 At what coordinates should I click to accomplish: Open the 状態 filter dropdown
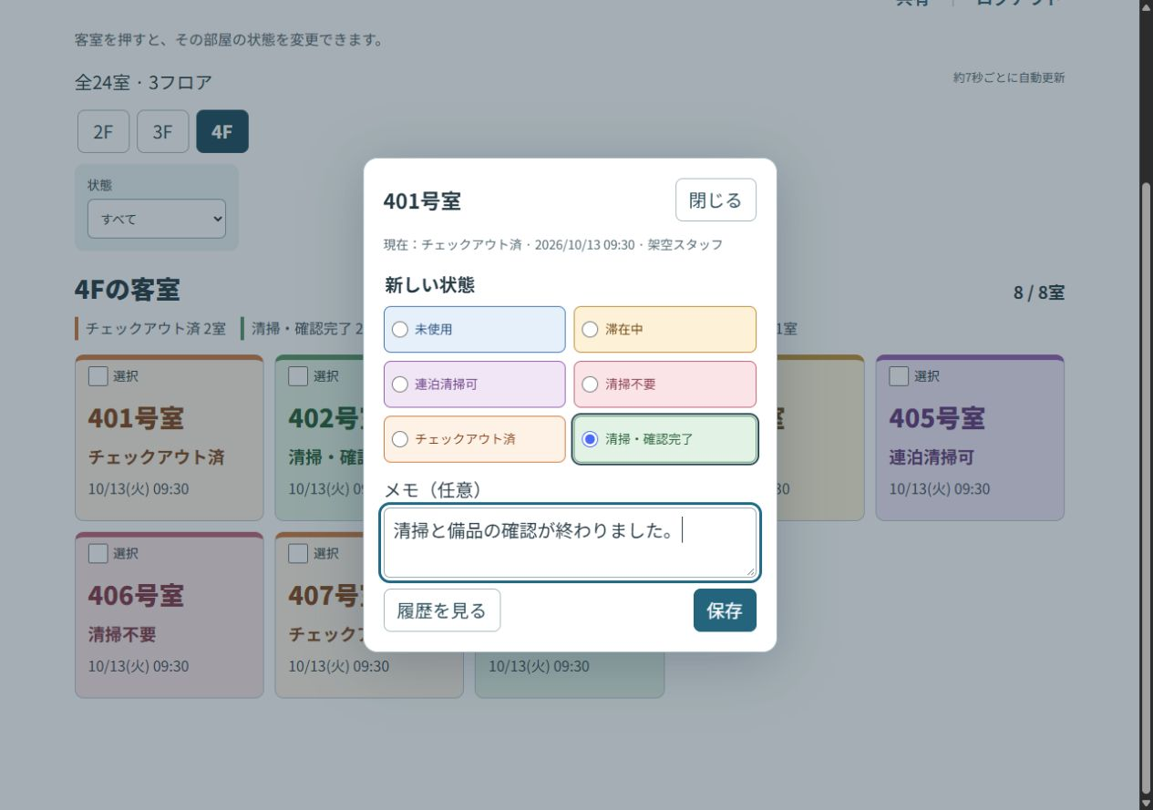157,219
